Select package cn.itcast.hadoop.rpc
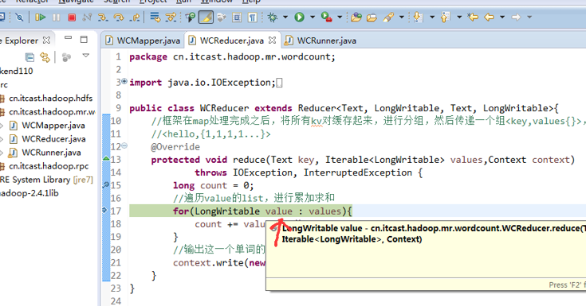This screenshot has width=586, height=306. tap(49, 166)
